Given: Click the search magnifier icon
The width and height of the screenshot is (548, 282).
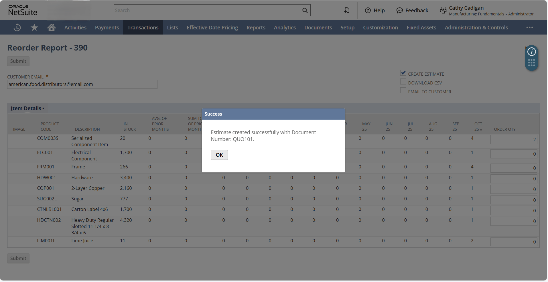Looking at the screenshot, I should (305, 11).
